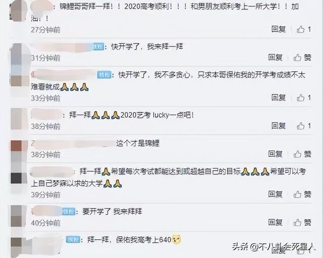Reply to the first 38分钟前 comment
This screenshot has width=323, height=258.
click(x=278, y=126)
